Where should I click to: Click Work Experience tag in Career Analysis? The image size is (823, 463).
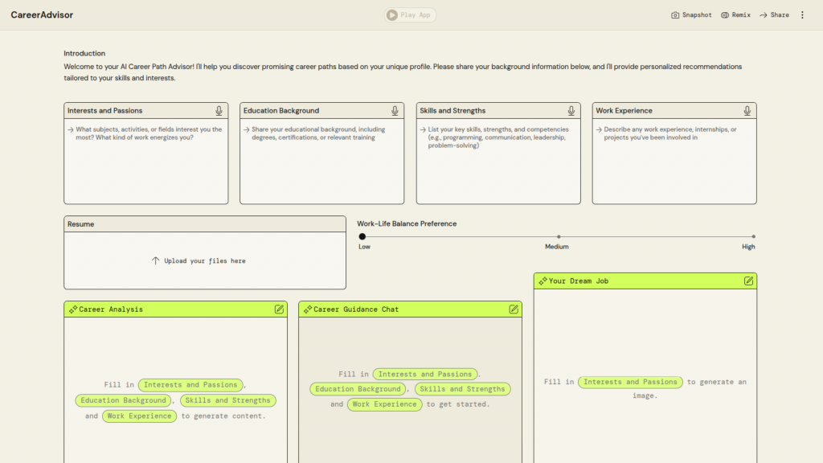139,416
